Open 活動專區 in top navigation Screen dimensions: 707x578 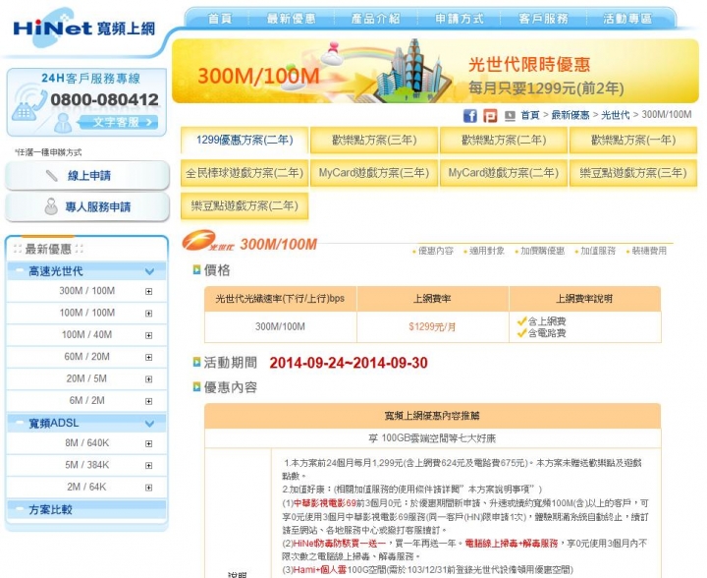[627, 19]
